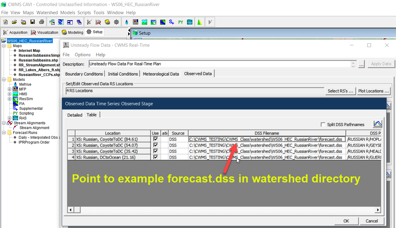Click the unlock watershed folder toolbar icon
Viewport: 396px width, 228px height.
click(x=24, y=22)
